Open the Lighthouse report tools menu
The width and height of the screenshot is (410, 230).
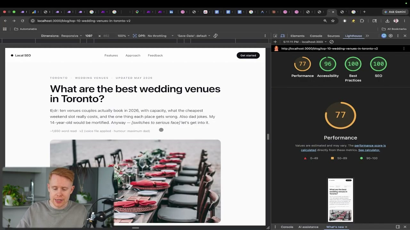pos(404,49)
